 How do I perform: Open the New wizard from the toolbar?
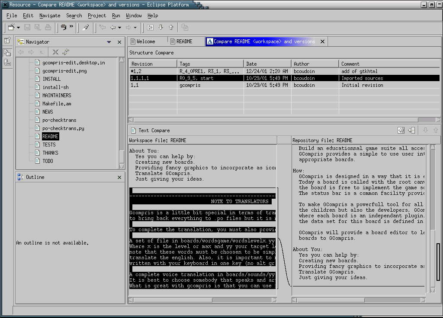tap(11, 27)
